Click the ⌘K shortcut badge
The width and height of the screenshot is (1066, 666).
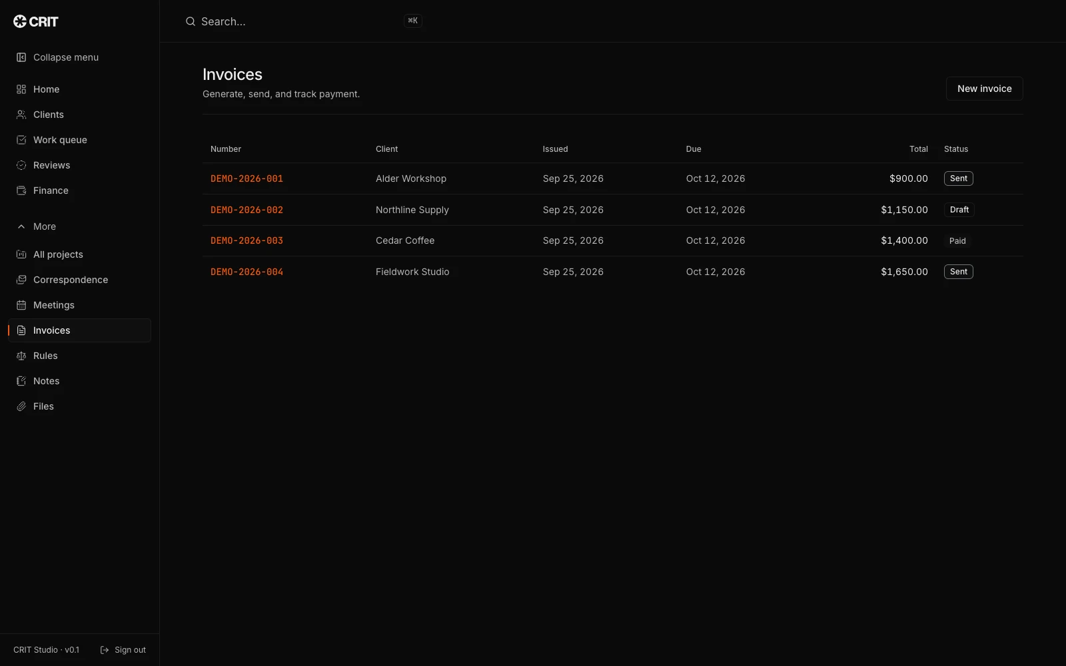pos(413,21)
